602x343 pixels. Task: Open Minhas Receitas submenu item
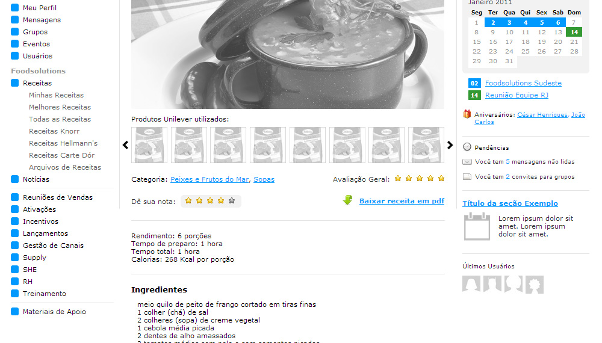(x=56, y=95)
